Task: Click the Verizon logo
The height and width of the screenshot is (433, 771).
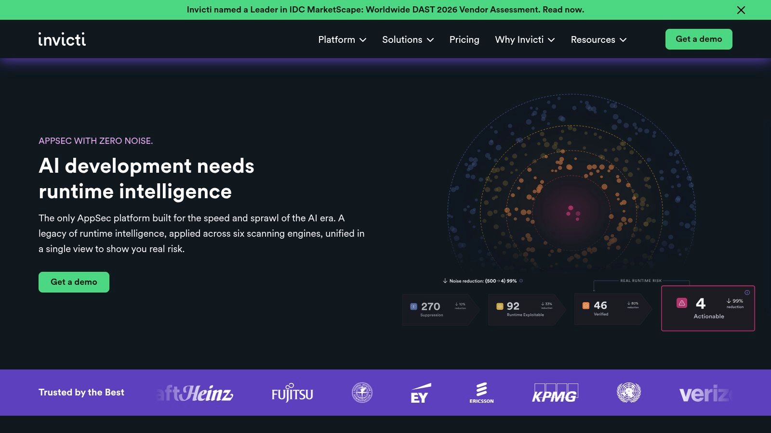Action: pos(705,394)
